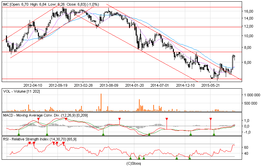Select the 6,00 price axis label
This screenshot has width=266, height=166.
click(x=248, y=62)
